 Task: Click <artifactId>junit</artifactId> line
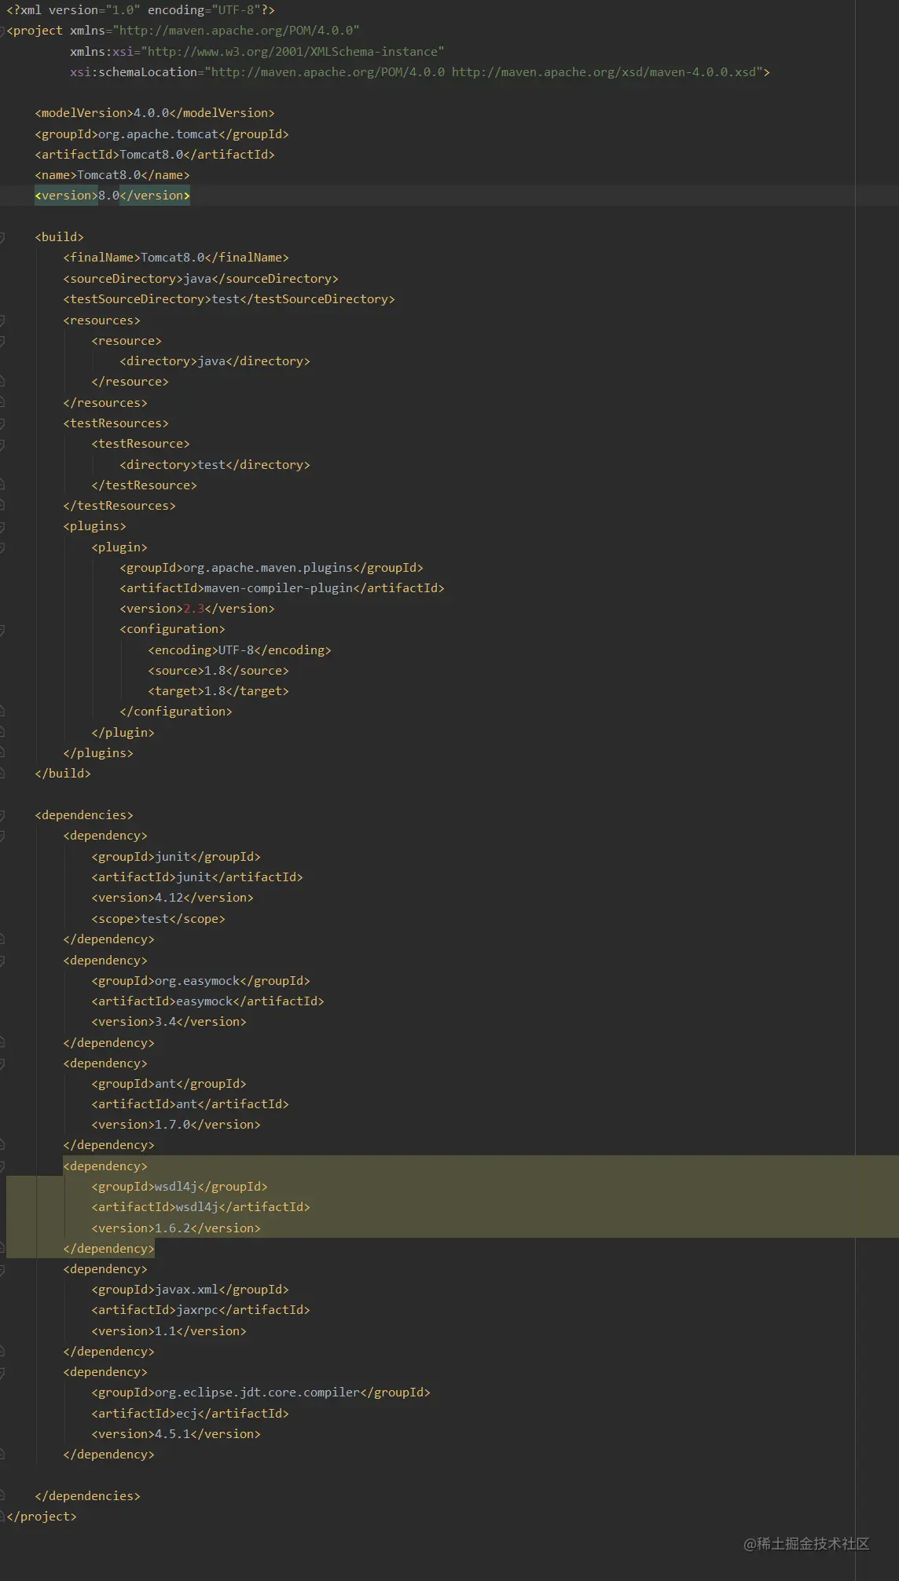[x=197, y=877]
